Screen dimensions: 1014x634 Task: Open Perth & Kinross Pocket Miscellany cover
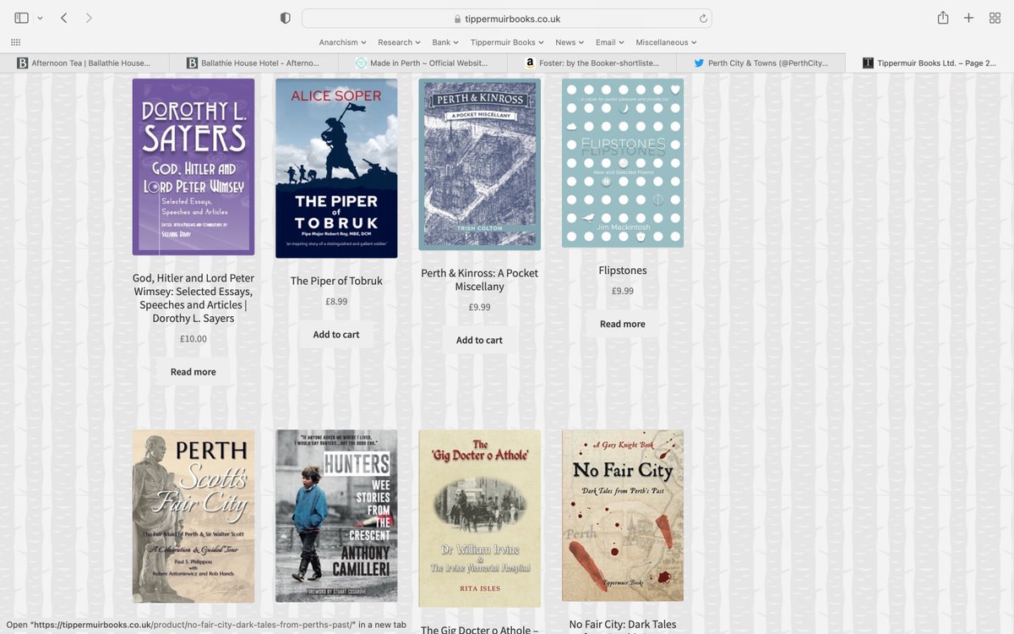[480, 165]
